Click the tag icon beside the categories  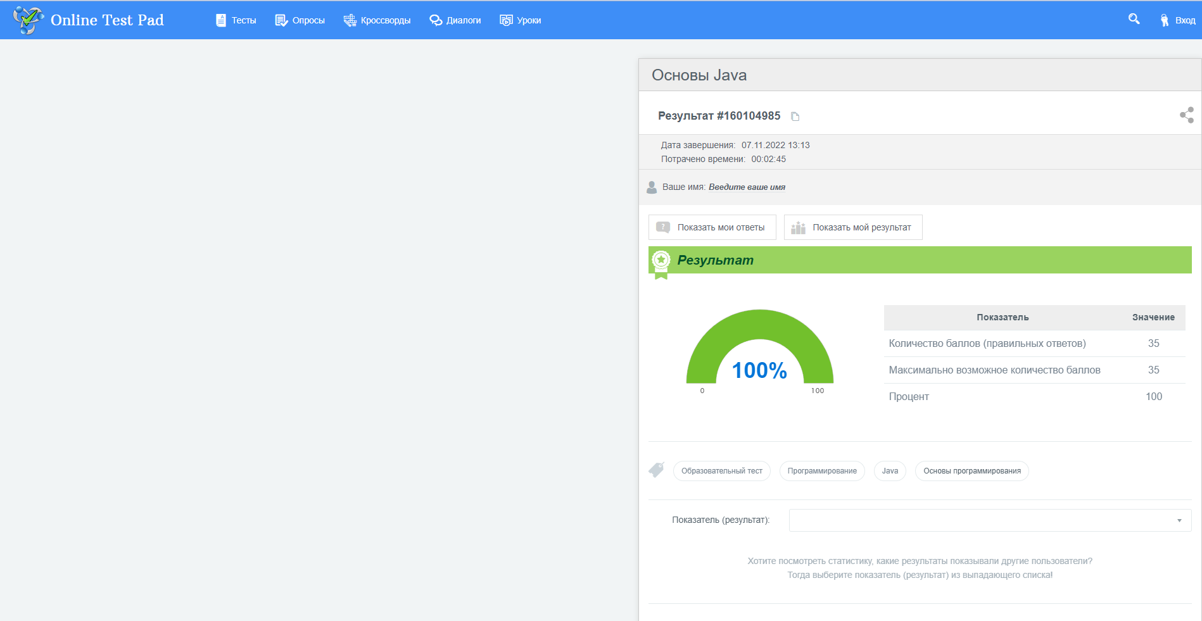pos(657,470)
